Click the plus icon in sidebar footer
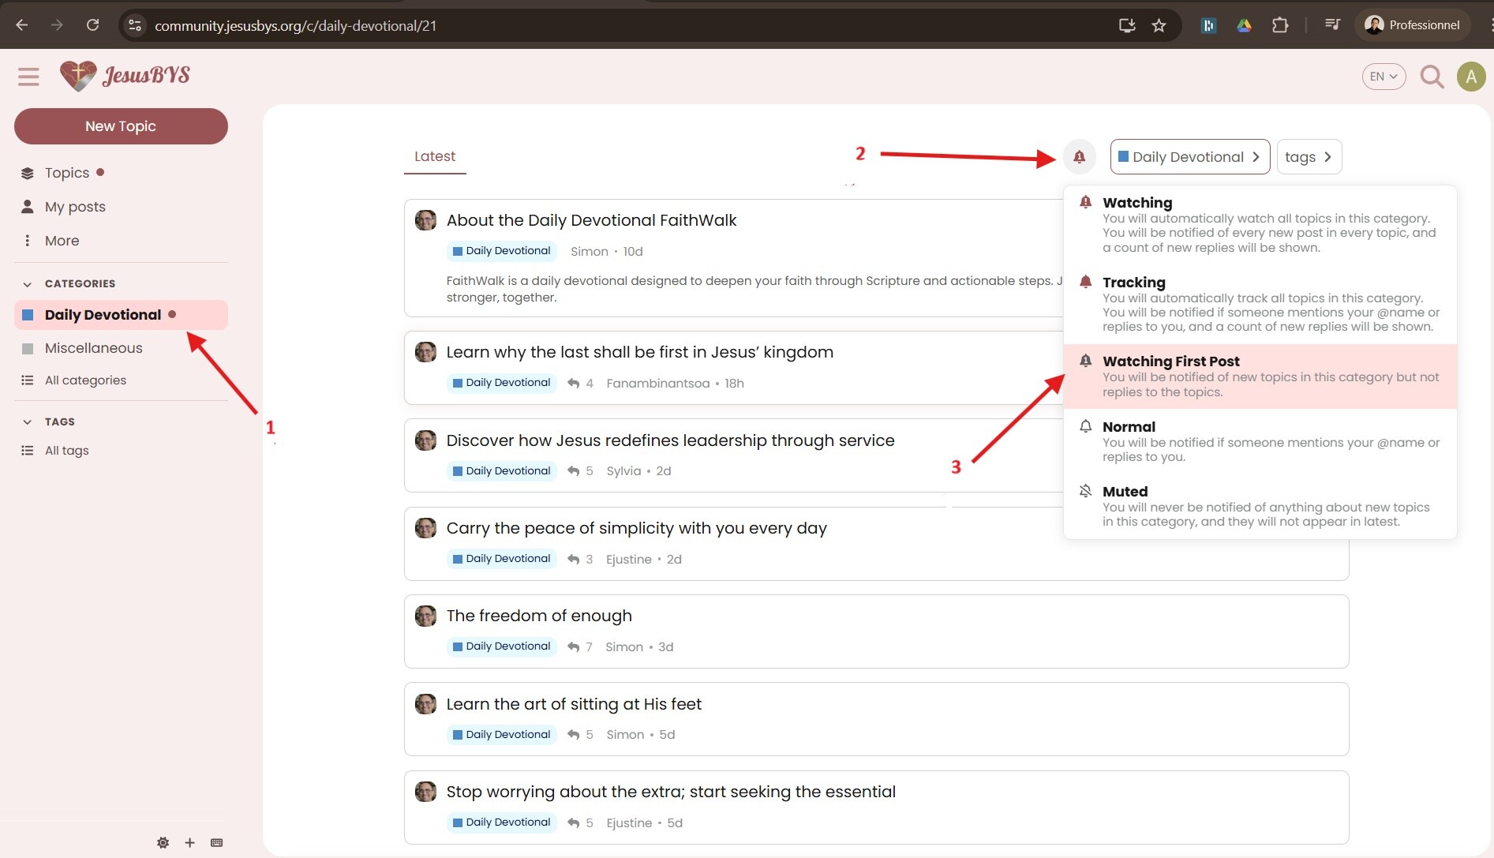 coord(189,843)
